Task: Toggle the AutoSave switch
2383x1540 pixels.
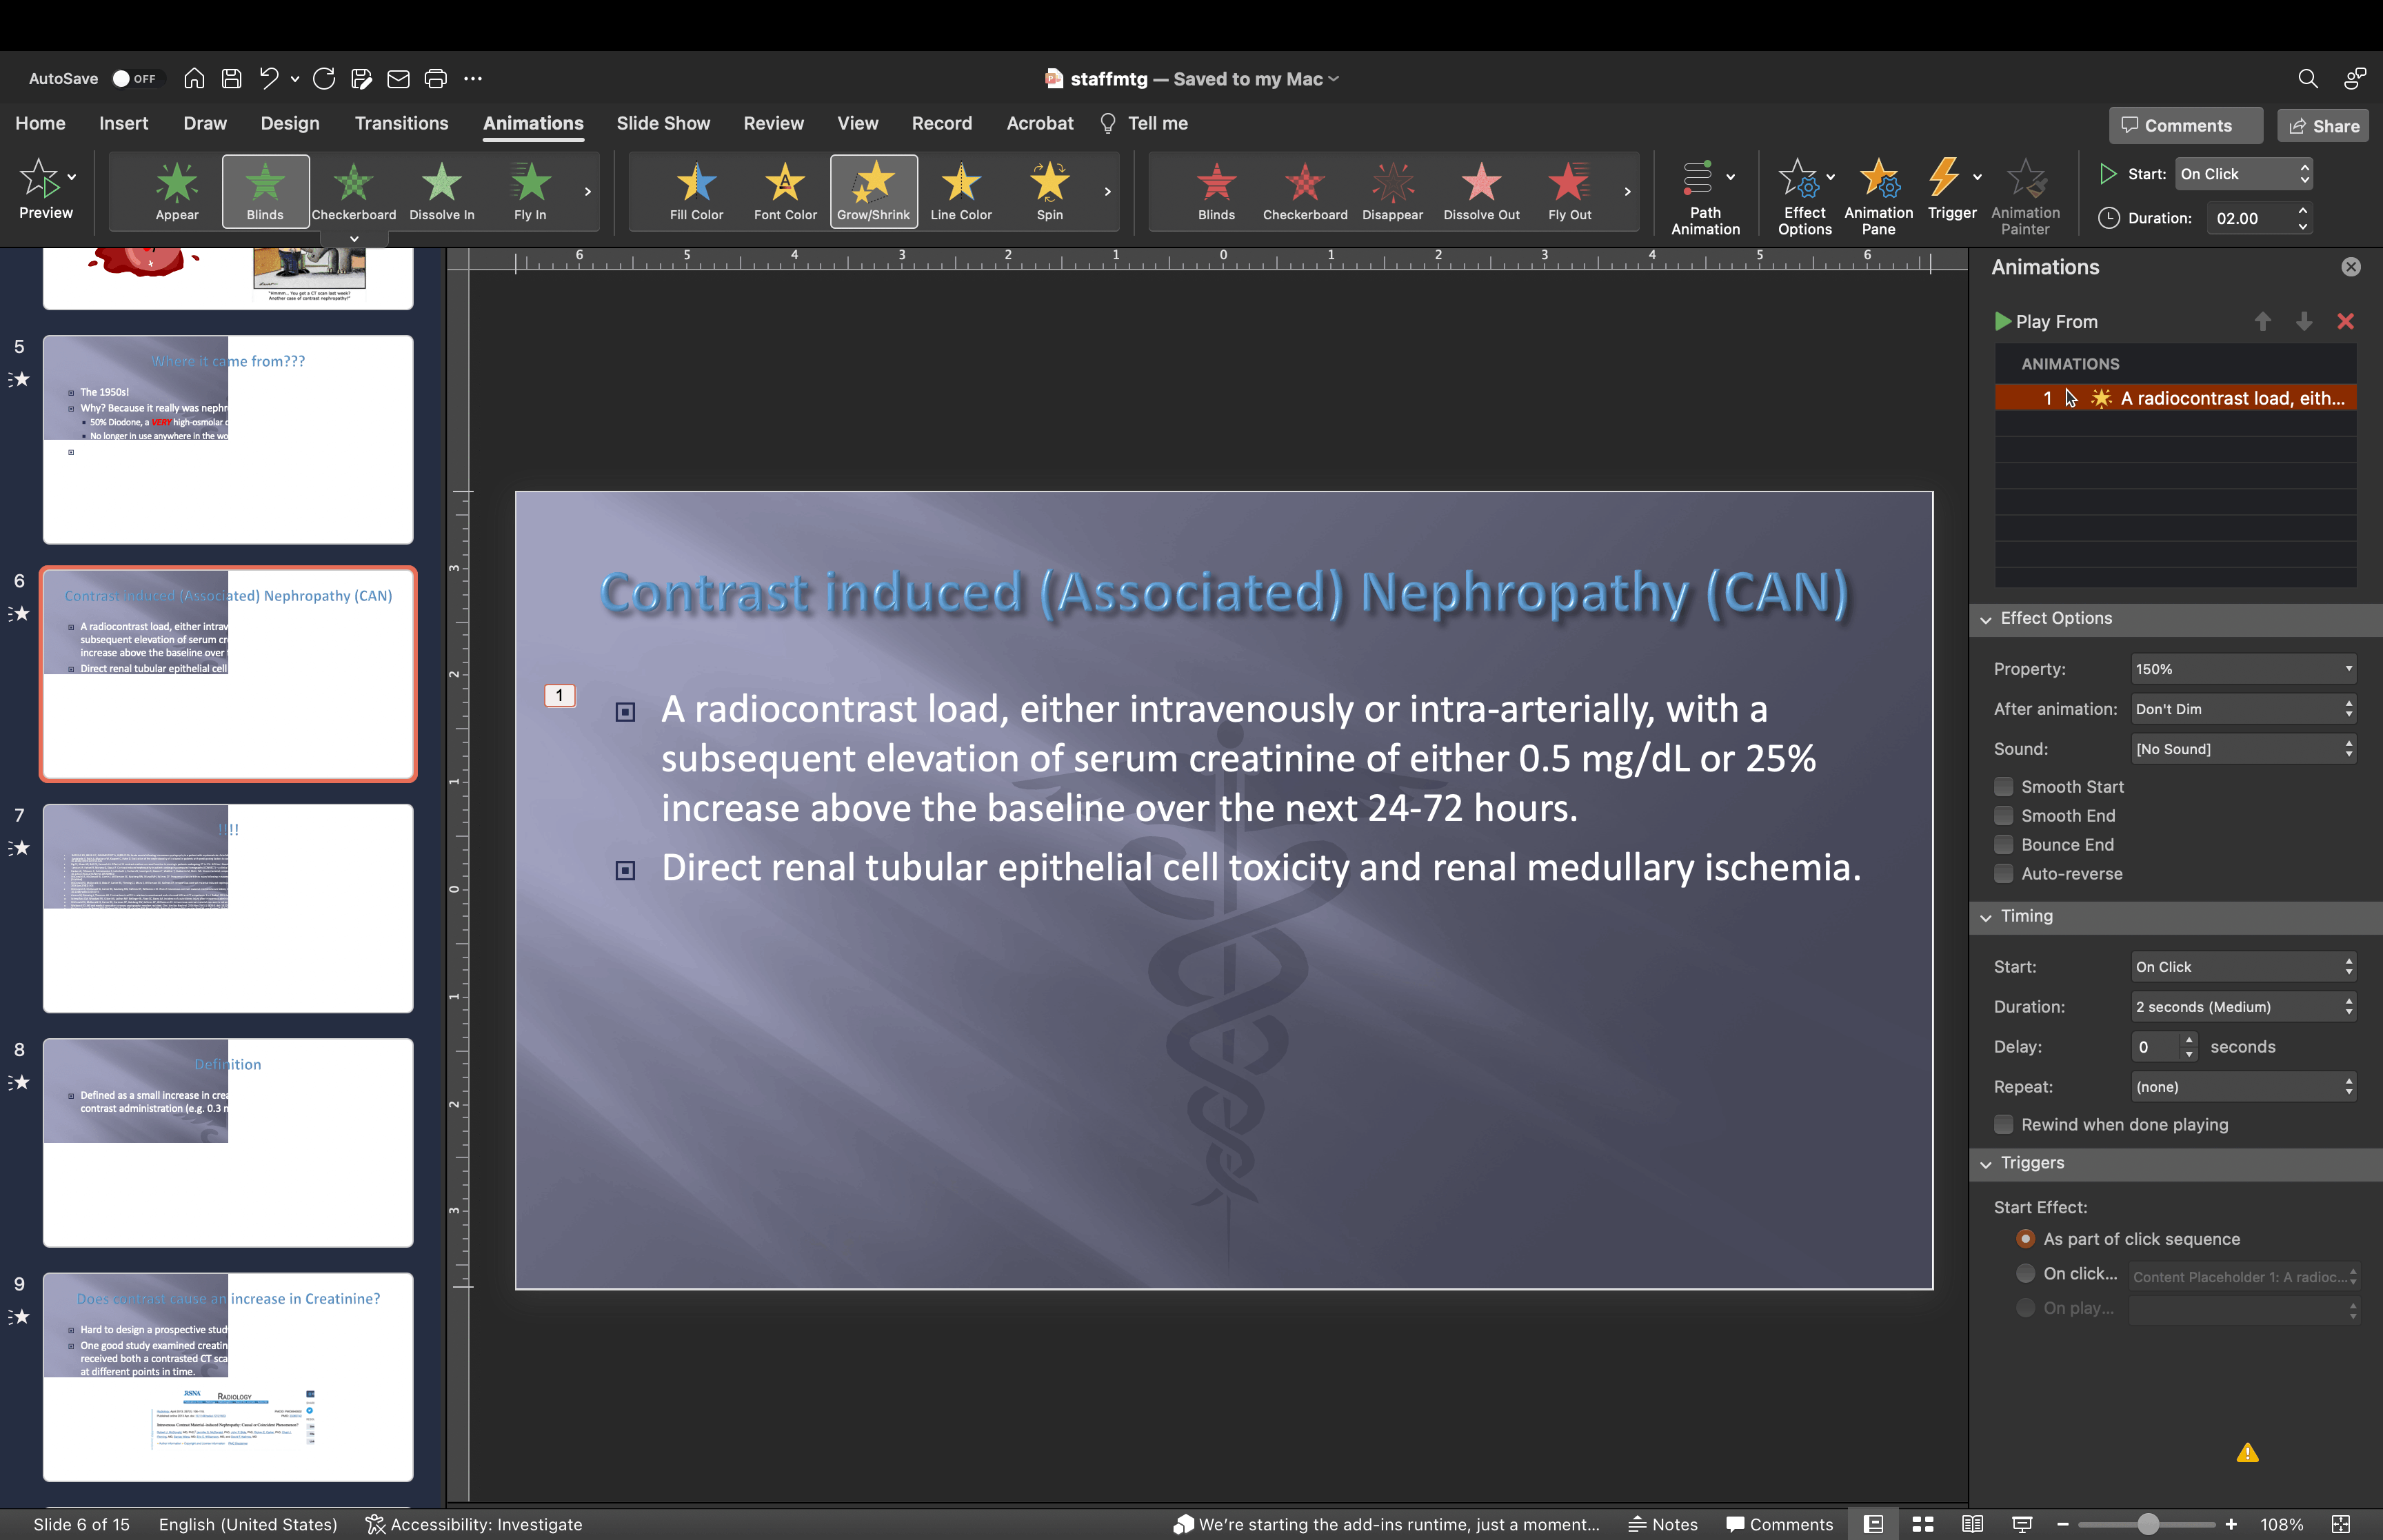Action: tap(134, 79)
